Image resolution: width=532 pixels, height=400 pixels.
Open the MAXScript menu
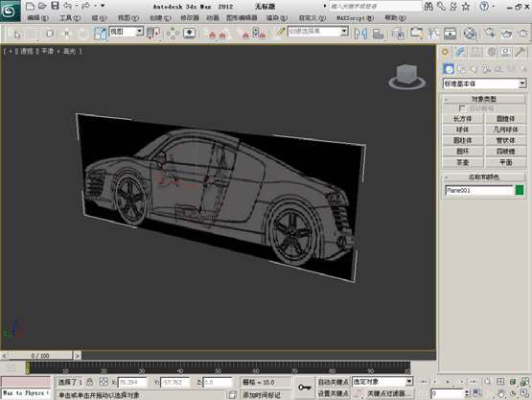[355, 18]
